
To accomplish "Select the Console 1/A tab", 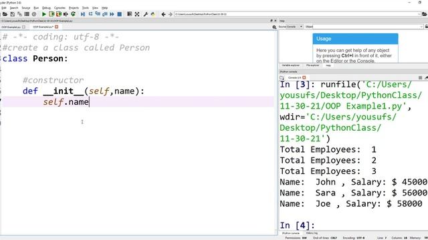I will coord(294,78).
